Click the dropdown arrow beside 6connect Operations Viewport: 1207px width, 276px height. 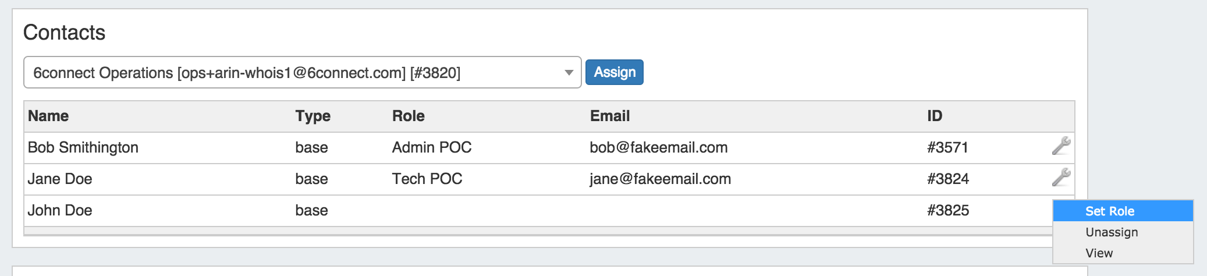[569, 73]
